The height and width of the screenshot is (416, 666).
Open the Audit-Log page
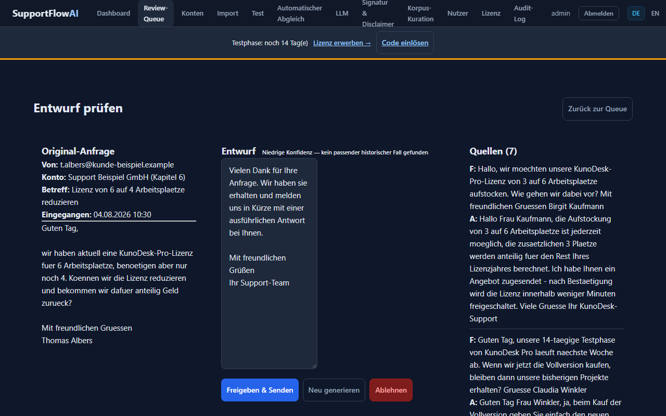coord(523,14)
